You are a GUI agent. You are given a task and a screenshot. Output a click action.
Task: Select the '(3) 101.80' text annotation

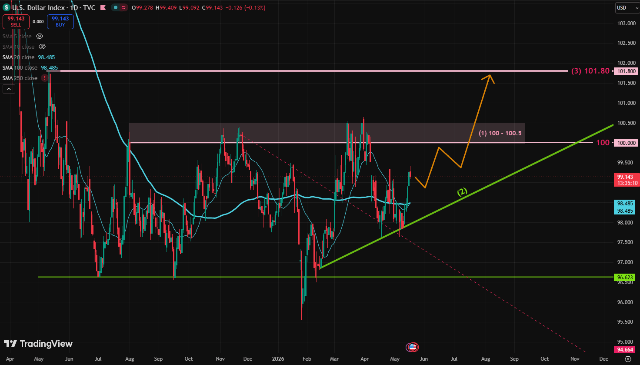tap(590, 71)
